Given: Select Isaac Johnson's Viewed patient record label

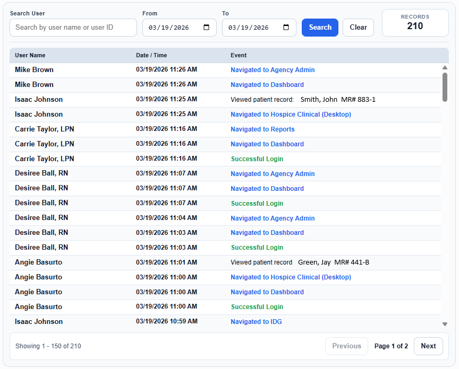Looking at the screenshot, I should tap(262, 100).
